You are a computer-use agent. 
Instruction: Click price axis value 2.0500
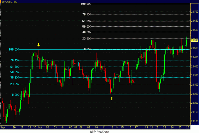[195, 48]
